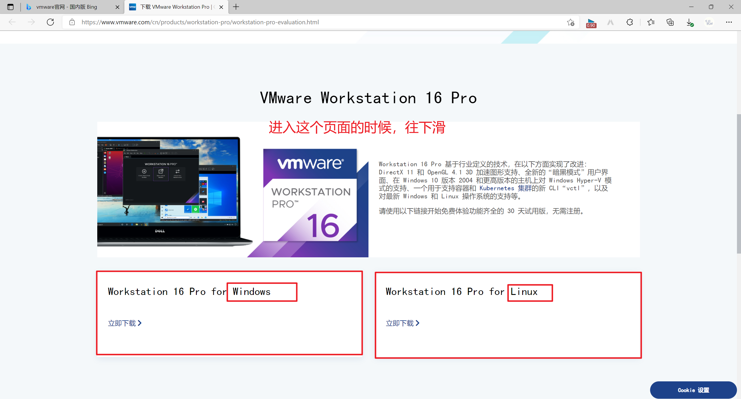Close the 下载 VMware Workstation Pro tab
This screenshot has width=741, height=399.
[221, 7]
